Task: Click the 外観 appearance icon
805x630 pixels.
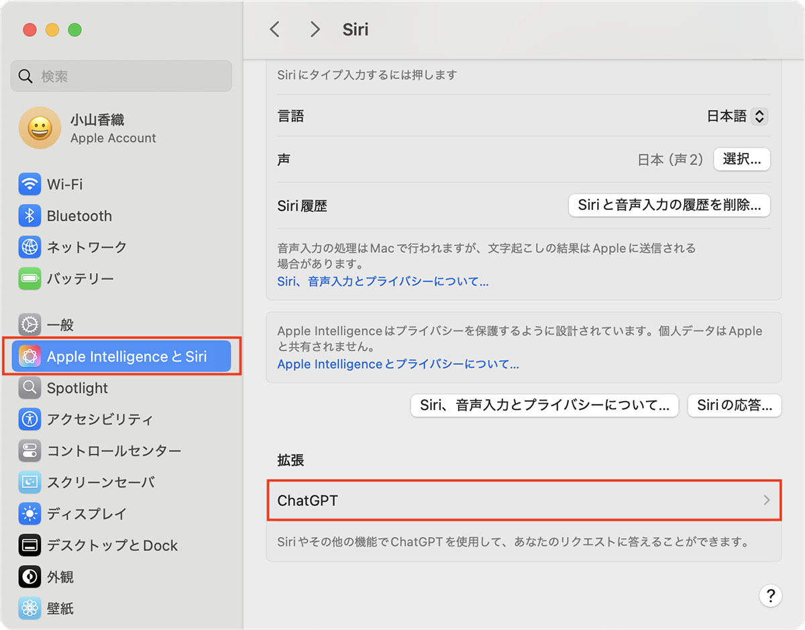Action: point(30,577)
